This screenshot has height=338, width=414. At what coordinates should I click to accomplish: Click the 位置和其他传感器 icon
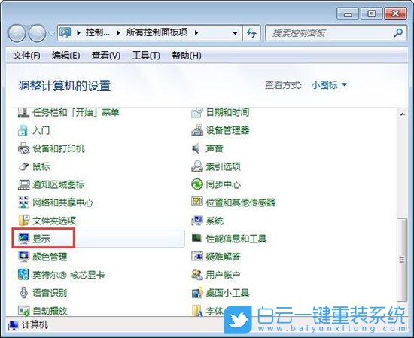(197, 202)
